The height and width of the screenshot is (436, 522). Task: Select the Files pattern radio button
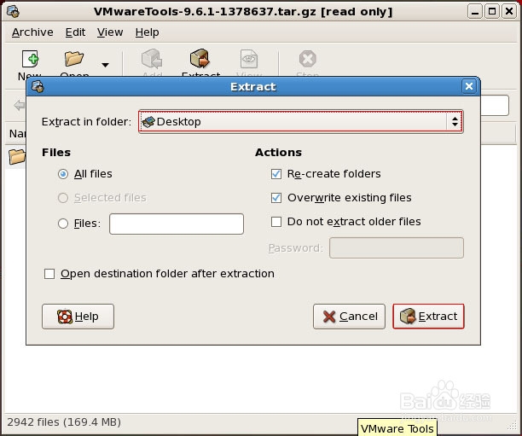tap(63, 224)
